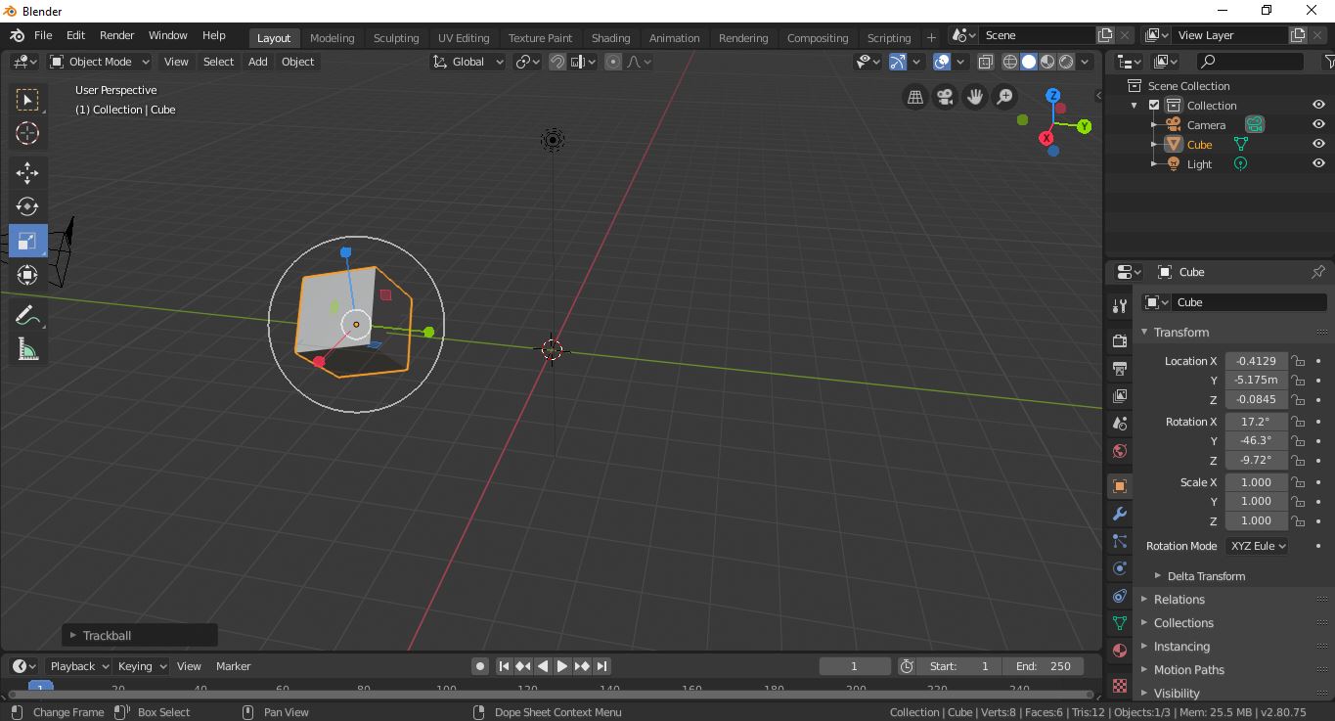Open the Modifier properties tab
Viewport: 1335px width, 721px height.
click(1119, 514)
